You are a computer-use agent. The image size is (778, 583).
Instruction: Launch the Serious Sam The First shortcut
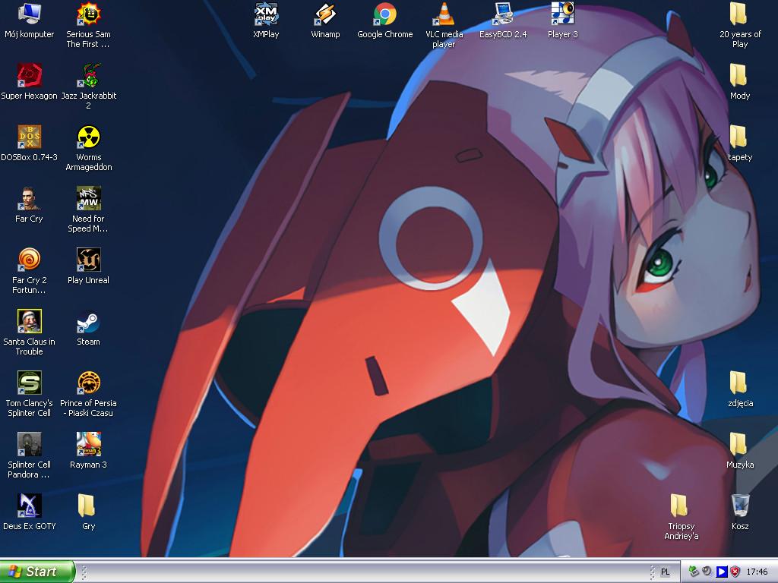pyautogui.click(x=89, y=14)
